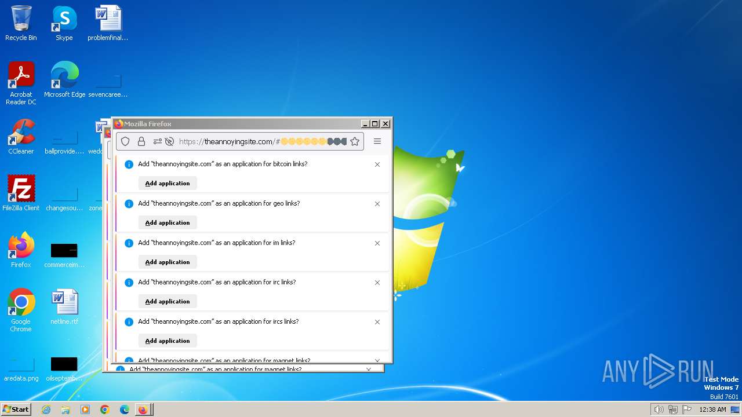Click the shield tracking protection icon
This screenshot has width=742, height=417.
125,141
